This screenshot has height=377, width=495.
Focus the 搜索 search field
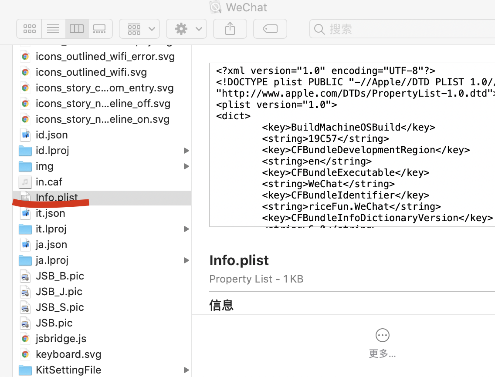coord(402,29)
